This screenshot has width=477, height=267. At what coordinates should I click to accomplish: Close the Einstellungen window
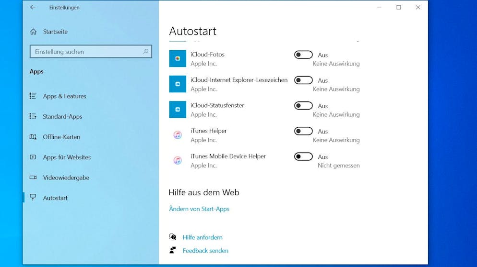(418, 7)
